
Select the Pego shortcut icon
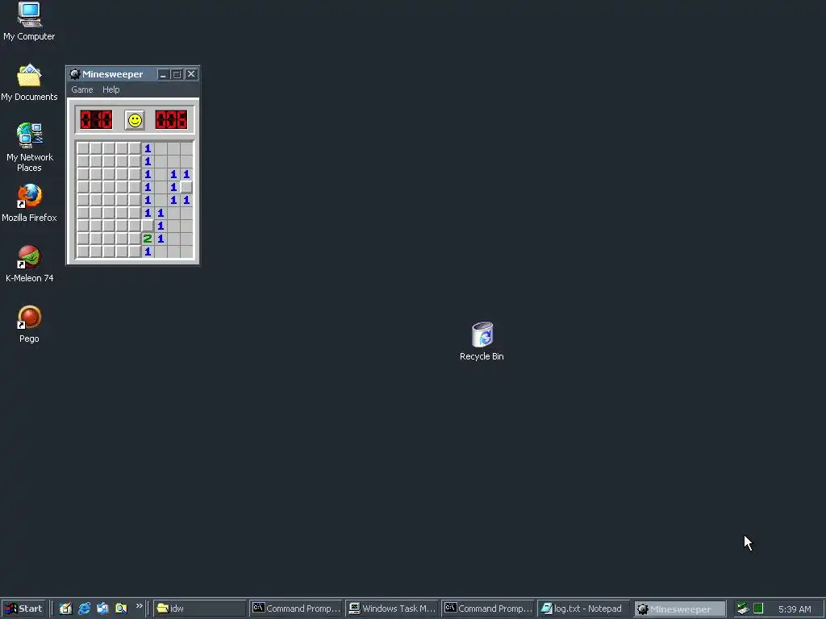tap(29, 324)
